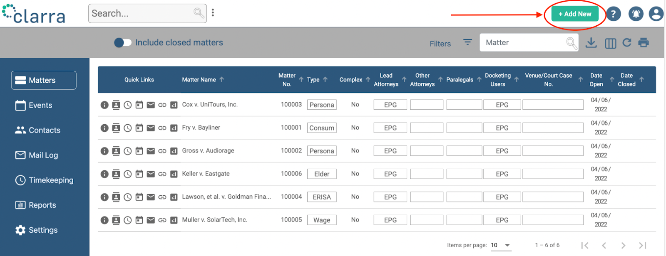The width and height of the screenshot is (666, 256).
Task: Open Timekeeping in the sidebar
Action: (x=45, y=180)
